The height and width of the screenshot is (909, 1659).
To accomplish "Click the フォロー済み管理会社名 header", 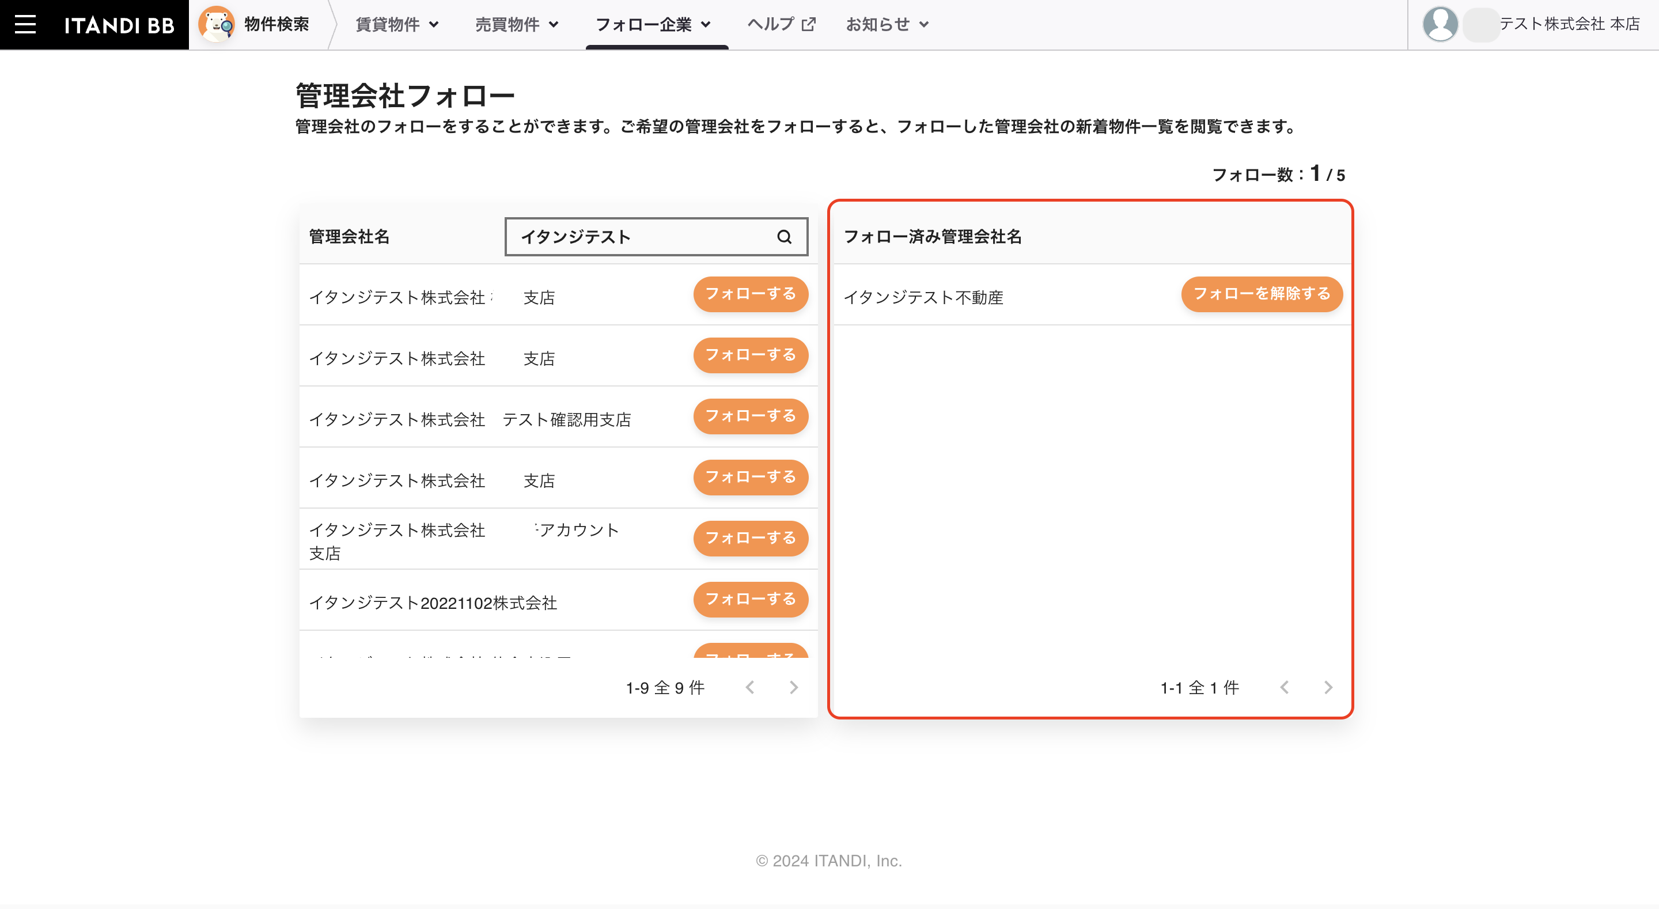I will click(933, 237).
